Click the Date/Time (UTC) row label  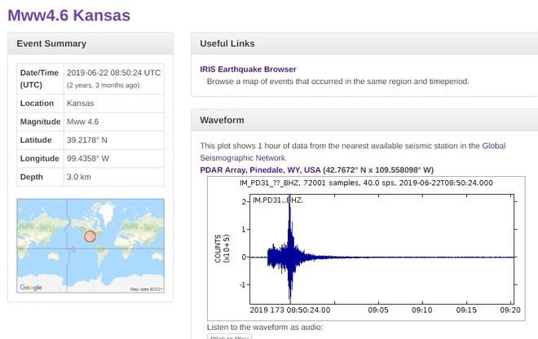(x=39, y=79)
